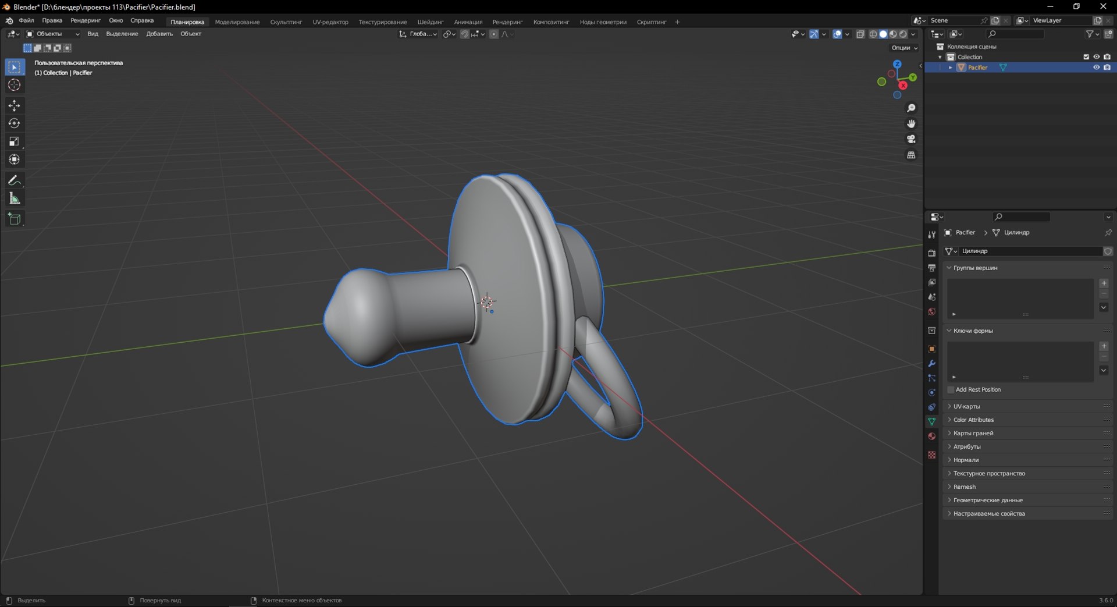Viewport: 1117px width, 607px height.
Task: Open the Texture checkerboard properties tab
Action: pos(931,455)
